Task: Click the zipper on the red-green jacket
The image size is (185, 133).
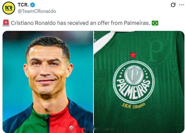Action: (x=48, y=123)
